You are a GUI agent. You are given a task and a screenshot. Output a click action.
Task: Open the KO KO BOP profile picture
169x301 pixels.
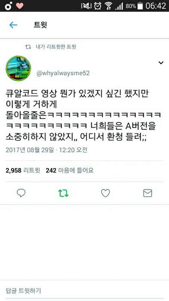tap(18, 68)
